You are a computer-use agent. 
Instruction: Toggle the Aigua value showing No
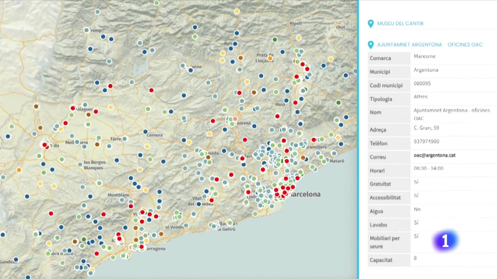coord(417,209)
